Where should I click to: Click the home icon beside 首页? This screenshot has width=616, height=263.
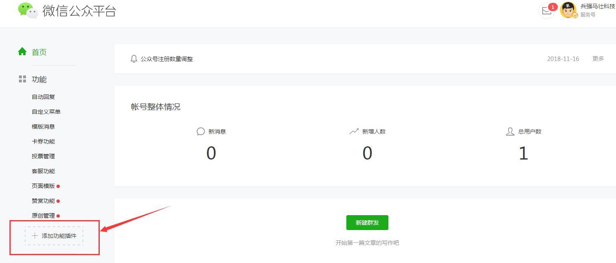[22, 52]
